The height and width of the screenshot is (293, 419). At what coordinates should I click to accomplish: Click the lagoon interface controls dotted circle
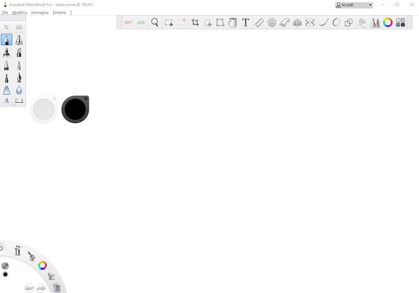(1, 248)
